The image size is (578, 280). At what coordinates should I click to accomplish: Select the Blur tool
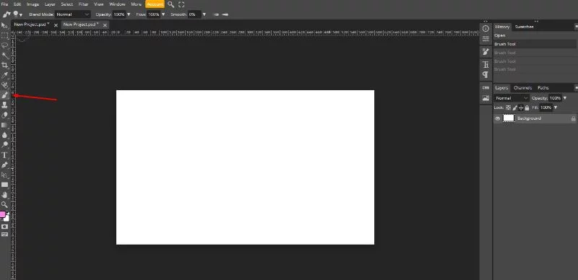pyautogui.click(x=4, y=135)
